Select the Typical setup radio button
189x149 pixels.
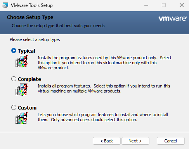[x=14, y=51]
